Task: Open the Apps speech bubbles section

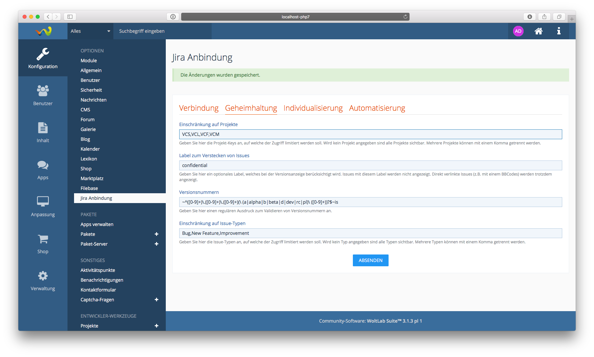Action: click(43, 169)
